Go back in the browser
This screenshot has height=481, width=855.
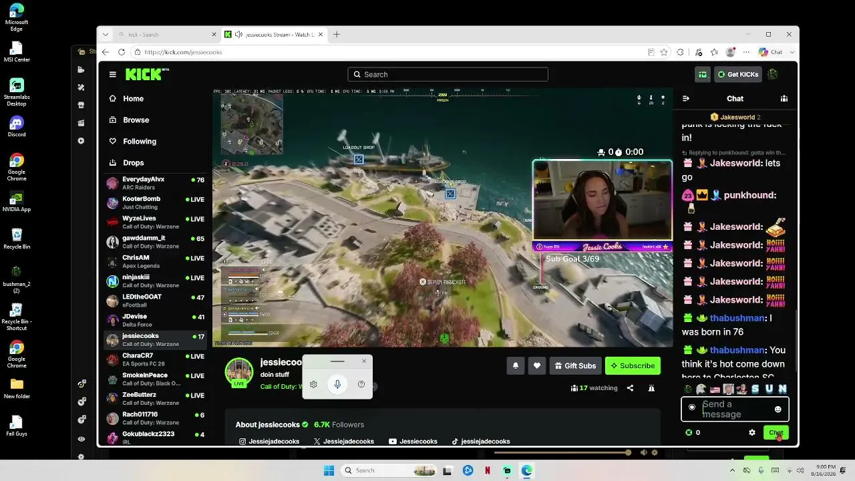[105, 52]
